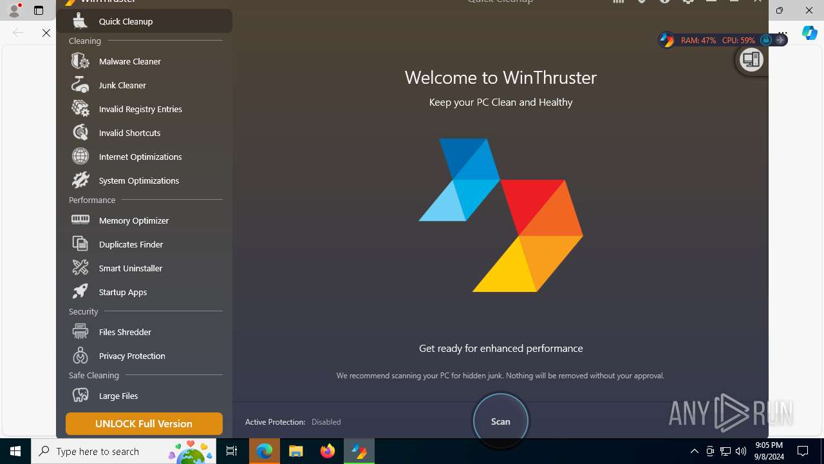
Task: Click the Cleaning section header
Action: (85, 41)
